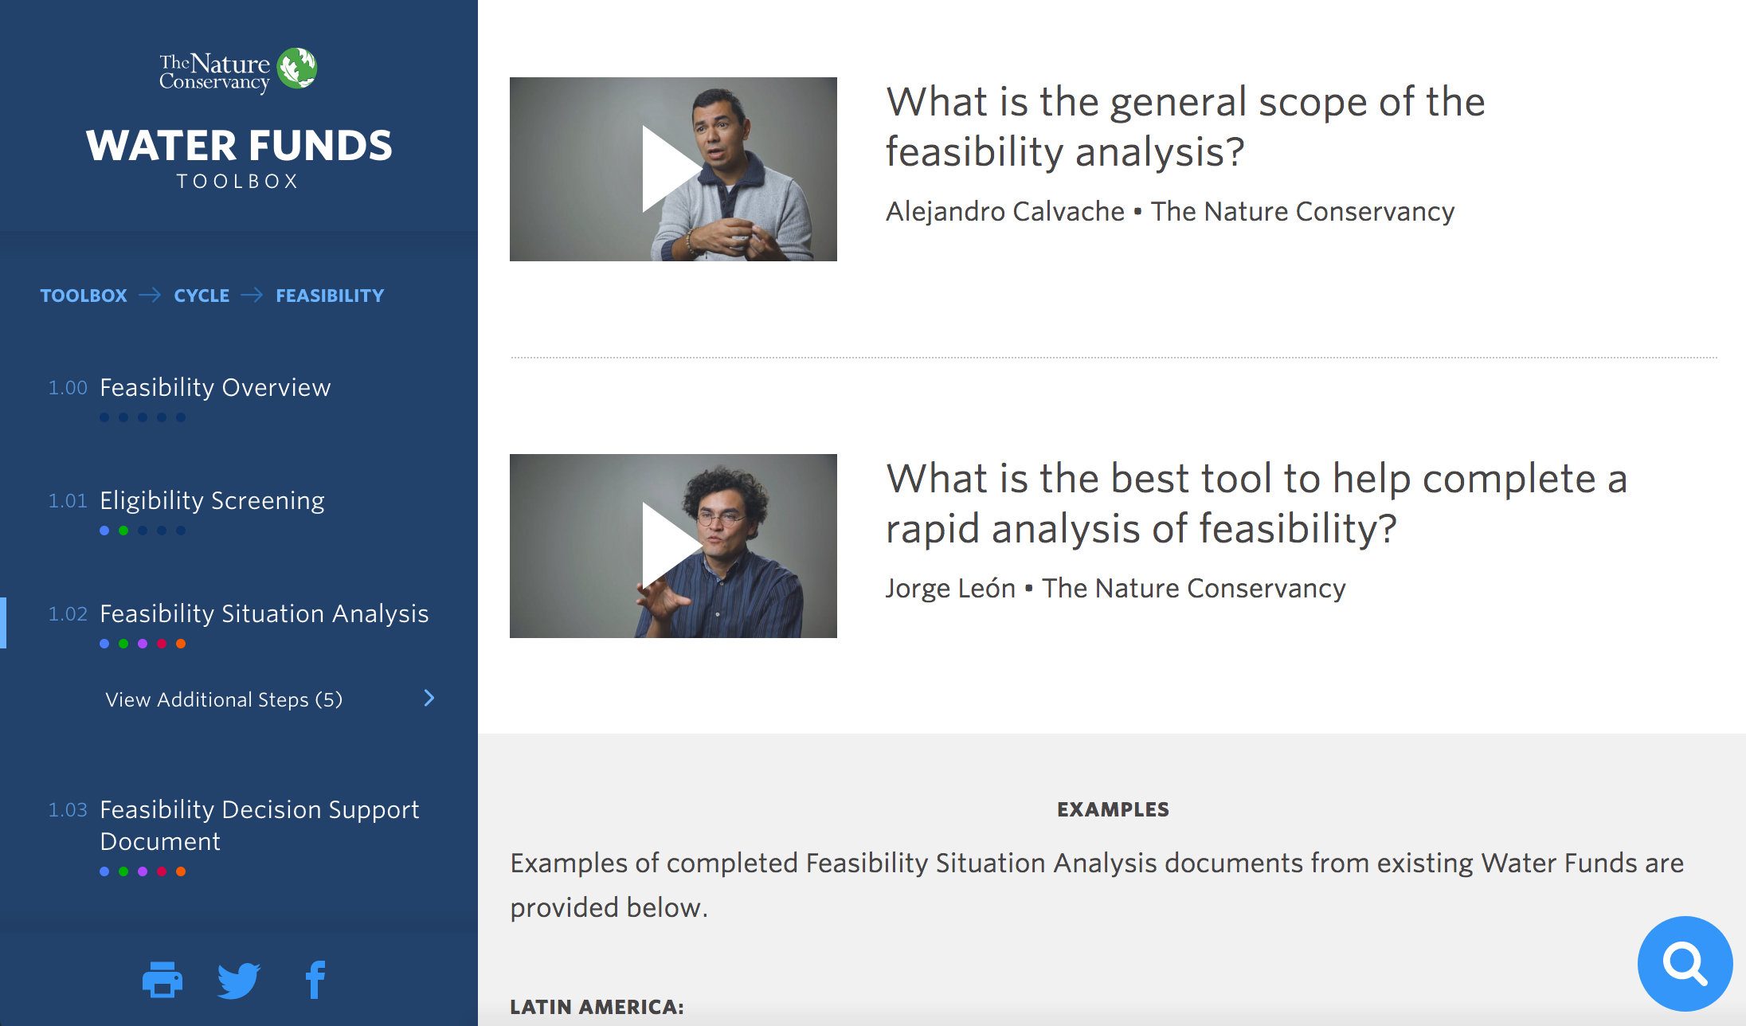
Task: Go to FEASIBILITY breadcrumb
Action: pos(330,296)
